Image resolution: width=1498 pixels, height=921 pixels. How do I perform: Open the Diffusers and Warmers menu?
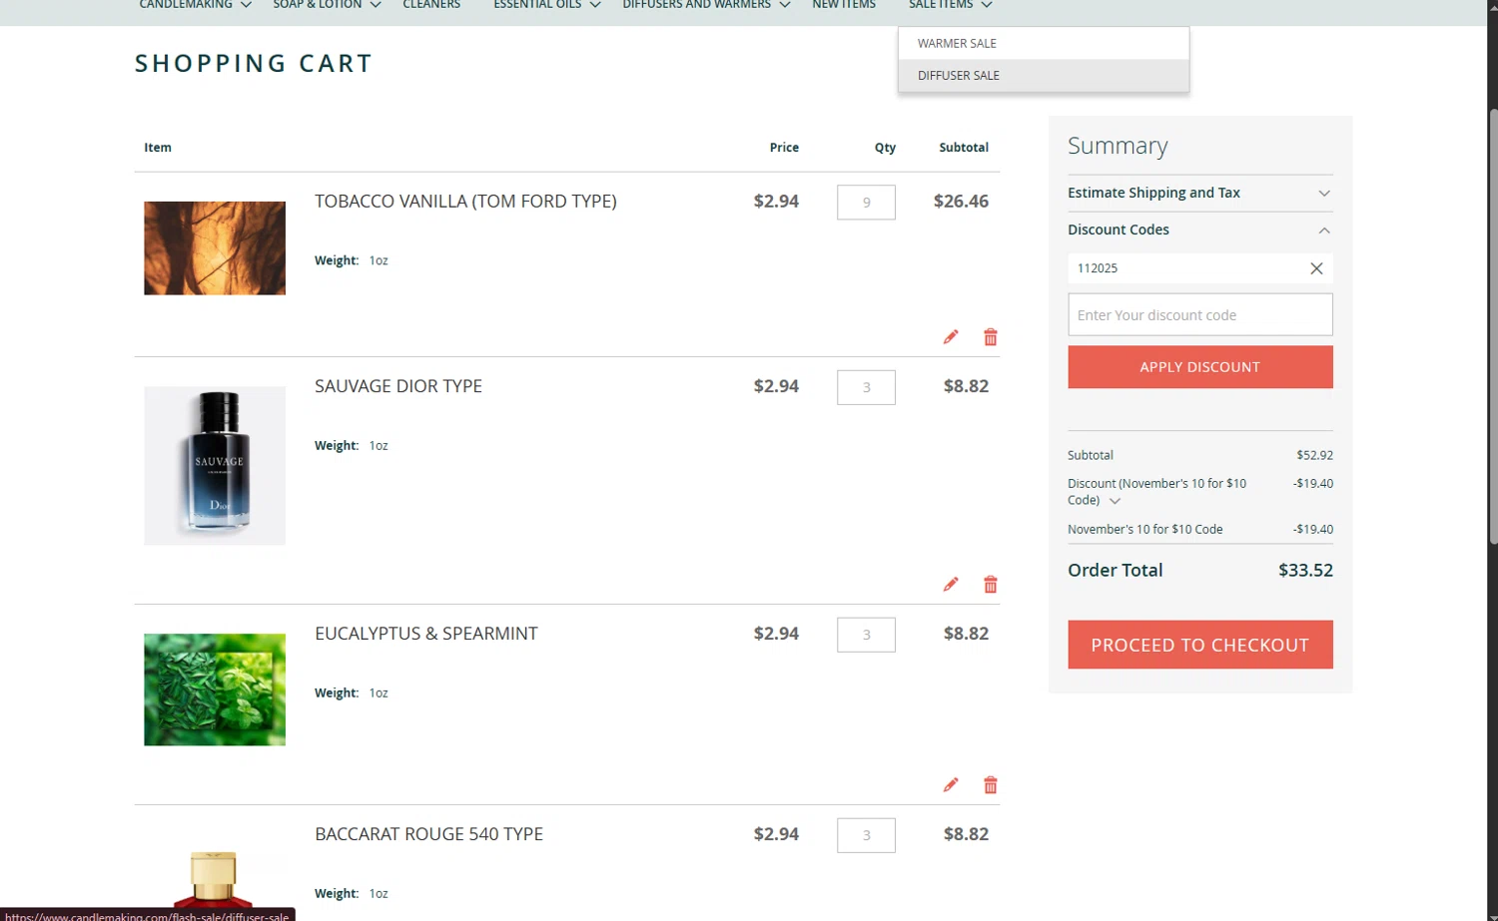[707, 5]
